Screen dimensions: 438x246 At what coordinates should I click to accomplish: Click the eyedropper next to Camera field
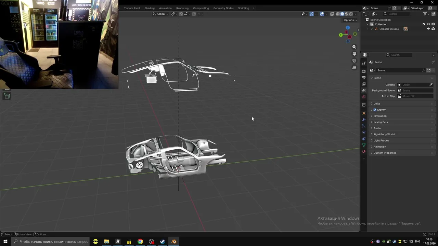click(x=431, y=85)
